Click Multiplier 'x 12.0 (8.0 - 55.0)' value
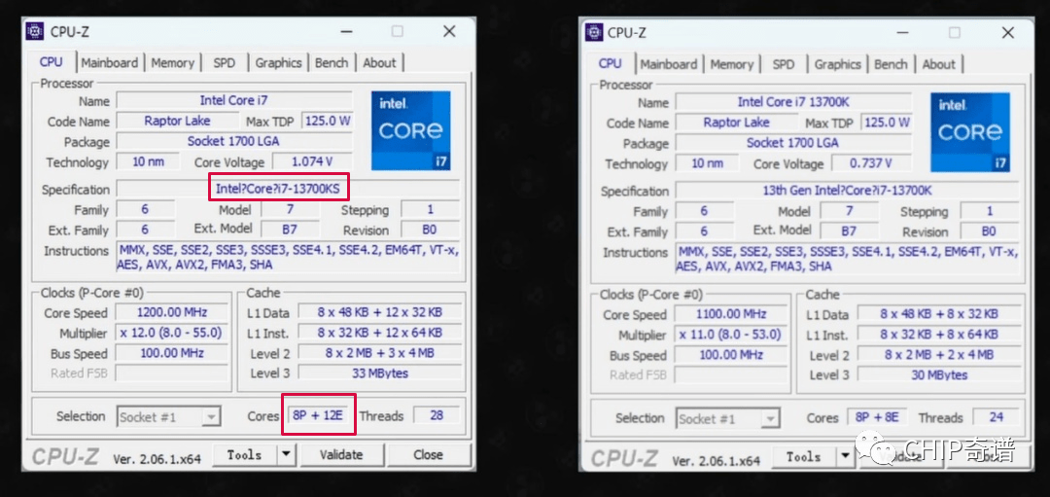Image resolution: width=1050 pixels, height=497 pixels. (x=172, y=333)
